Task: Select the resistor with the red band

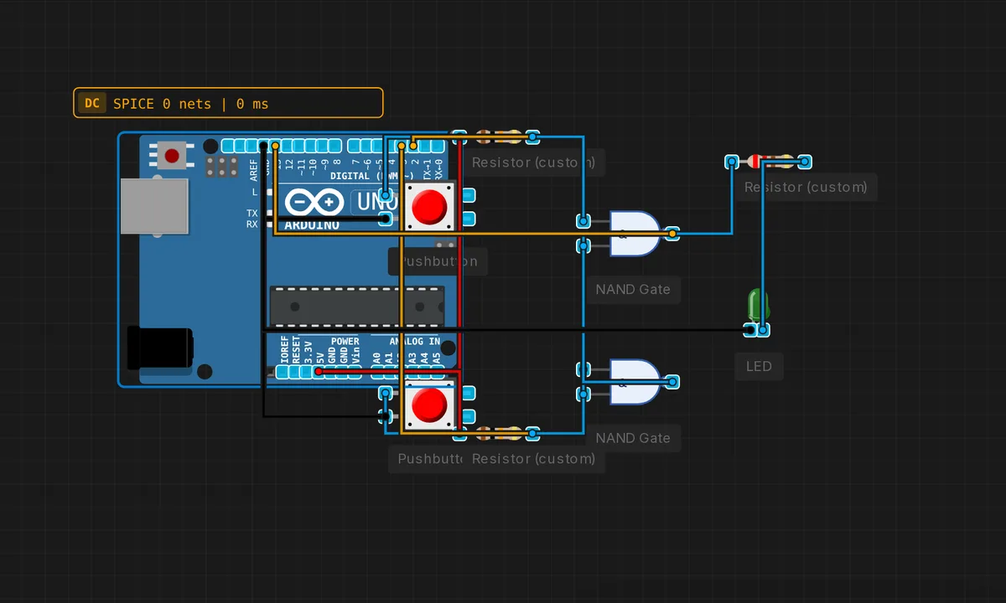Action: tap(769, 161)
